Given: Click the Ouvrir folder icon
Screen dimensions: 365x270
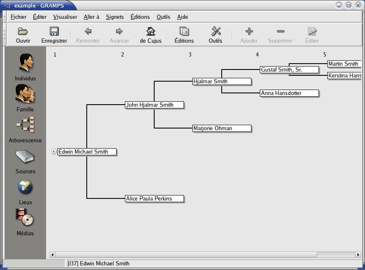Looking at the screenshot, I should point(23,32).
